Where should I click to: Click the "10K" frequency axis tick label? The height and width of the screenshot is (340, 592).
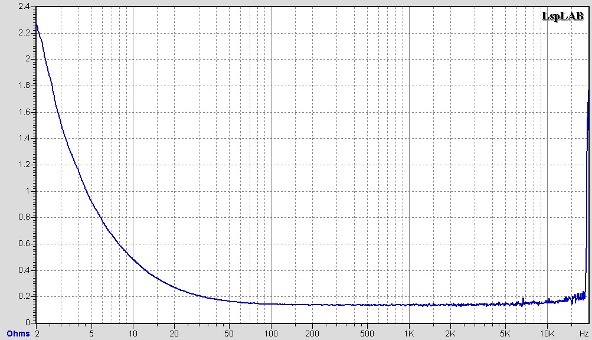[x=547, y=334]
